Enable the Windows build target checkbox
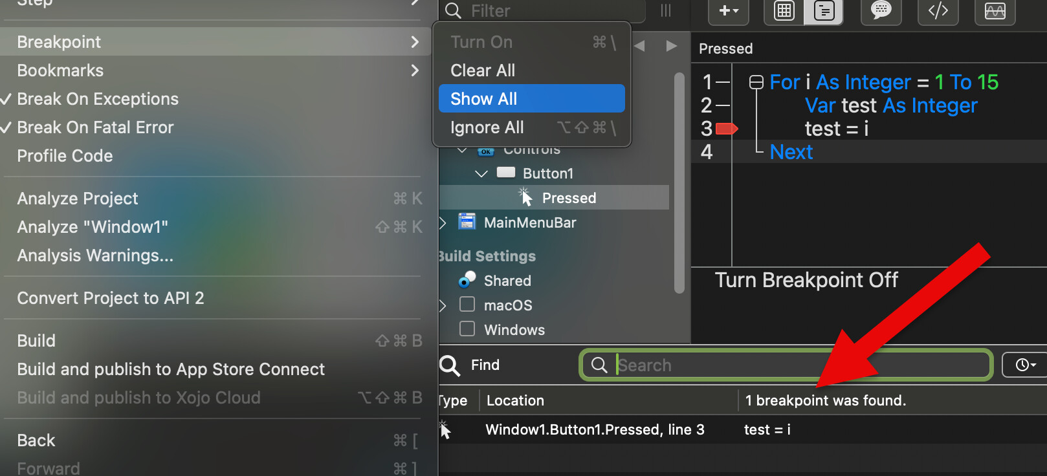Image resolution: width=1047 pixels, height=476 pixels. point(467,329)
